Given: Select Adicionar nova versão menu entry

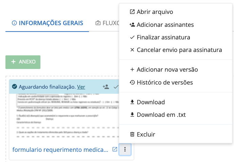Looking at the screenshot, I should pos(167,70).
